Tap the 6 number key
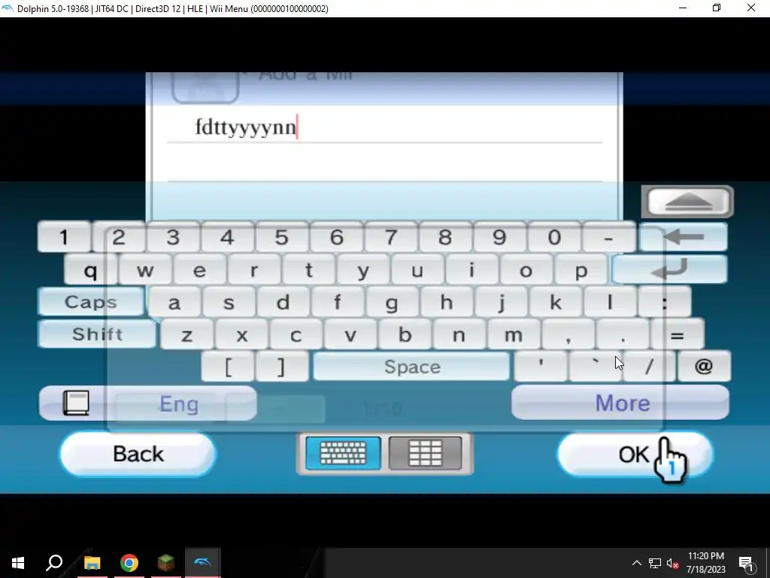Viewport: 770px width, 578px height. (336, 237)
